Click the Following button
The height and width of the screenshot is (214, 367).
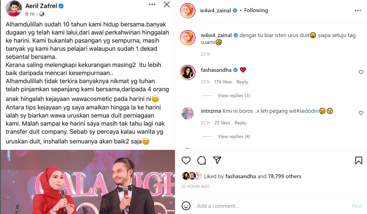pyautogui.click(x=256, y=10)
